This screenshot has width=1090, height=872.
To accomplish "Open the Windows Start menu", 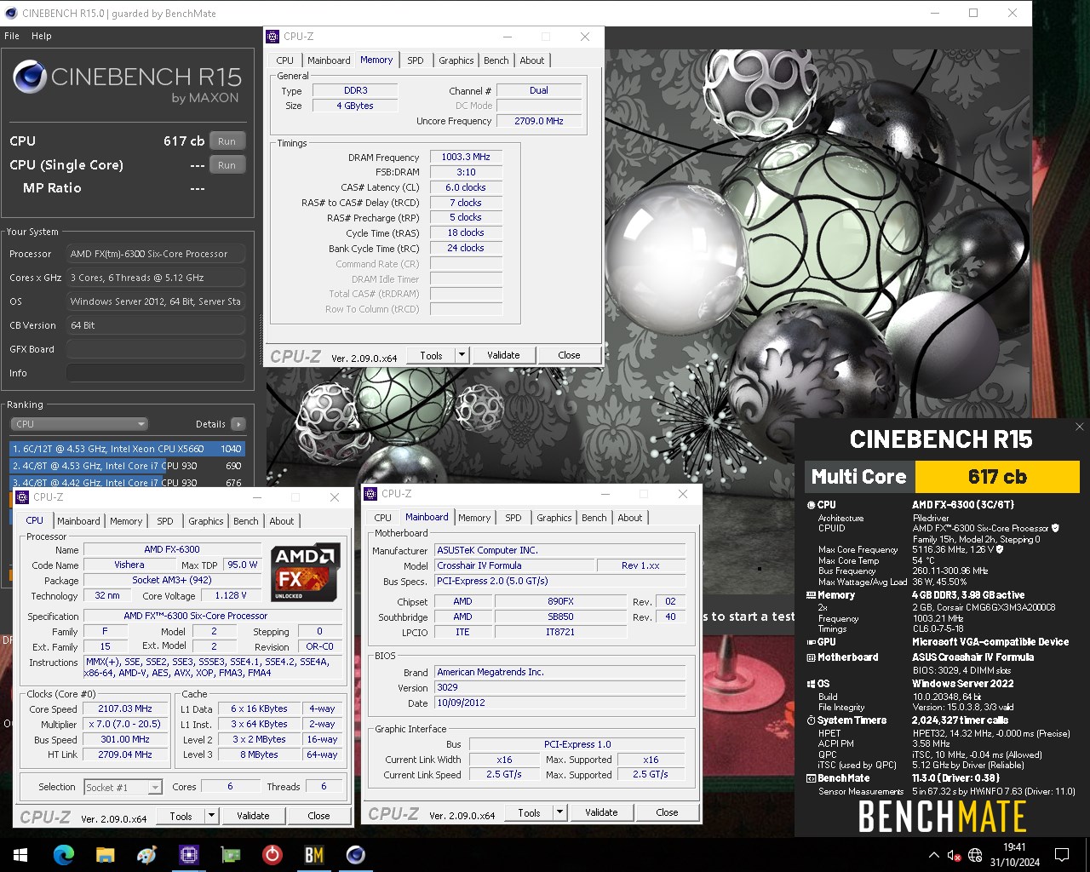I will click(x=20, y=854).
